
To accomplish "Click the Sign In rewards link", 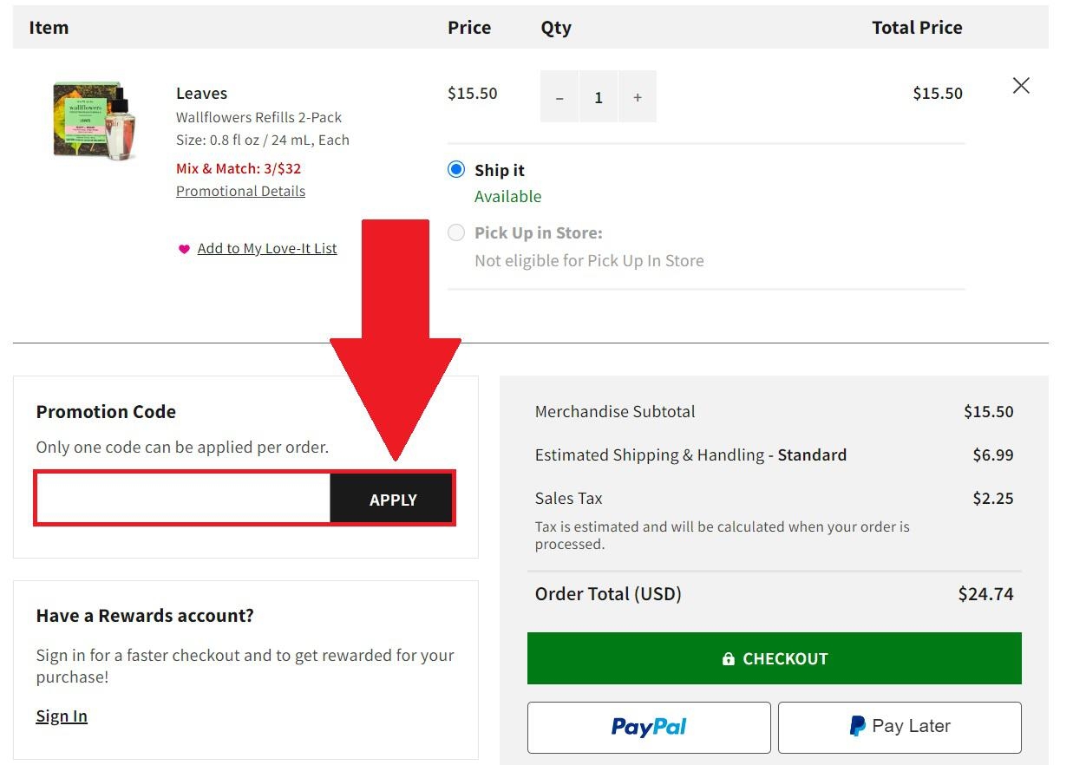I will click(62, 716).
